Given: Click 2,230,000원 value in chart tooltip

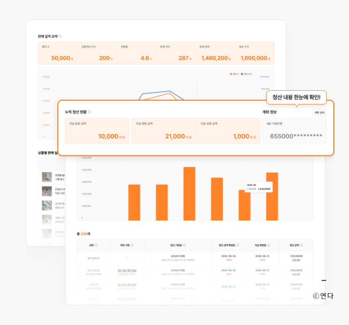Looking at the screenshot, I should 264,189.
